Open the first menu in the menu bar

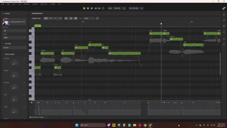pos(2,4)
